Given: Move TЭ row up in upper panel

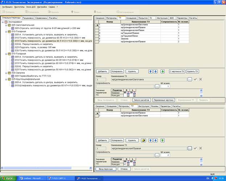Looking at the screenshot, I should (x=151, y=71).
